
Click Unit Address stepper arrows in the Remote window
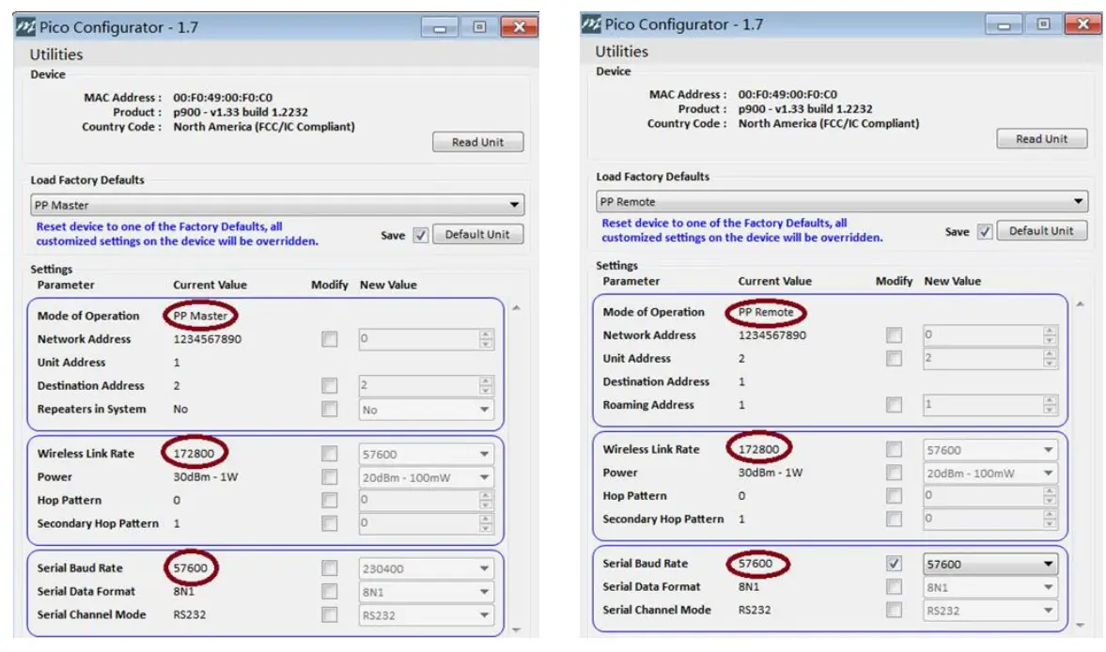tap(1050, 358)
